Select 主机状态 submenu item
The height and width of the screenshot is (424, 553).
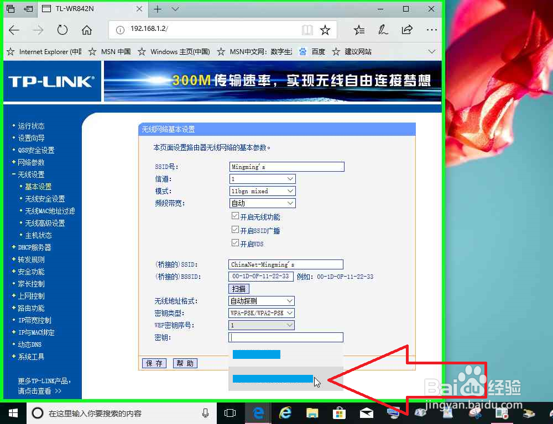[x=39, y=235]
